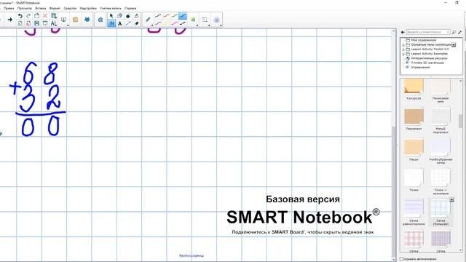Viewport: 466px width, 262px height.
Task: Pick the yellow highlighter pen style
Action: click(x=166, y=23)
